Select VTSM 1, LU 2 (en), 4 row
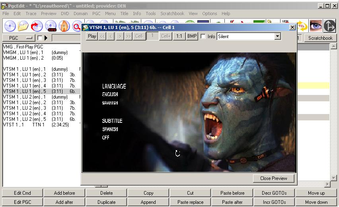The image size is (339, 207). click(41, 114)
